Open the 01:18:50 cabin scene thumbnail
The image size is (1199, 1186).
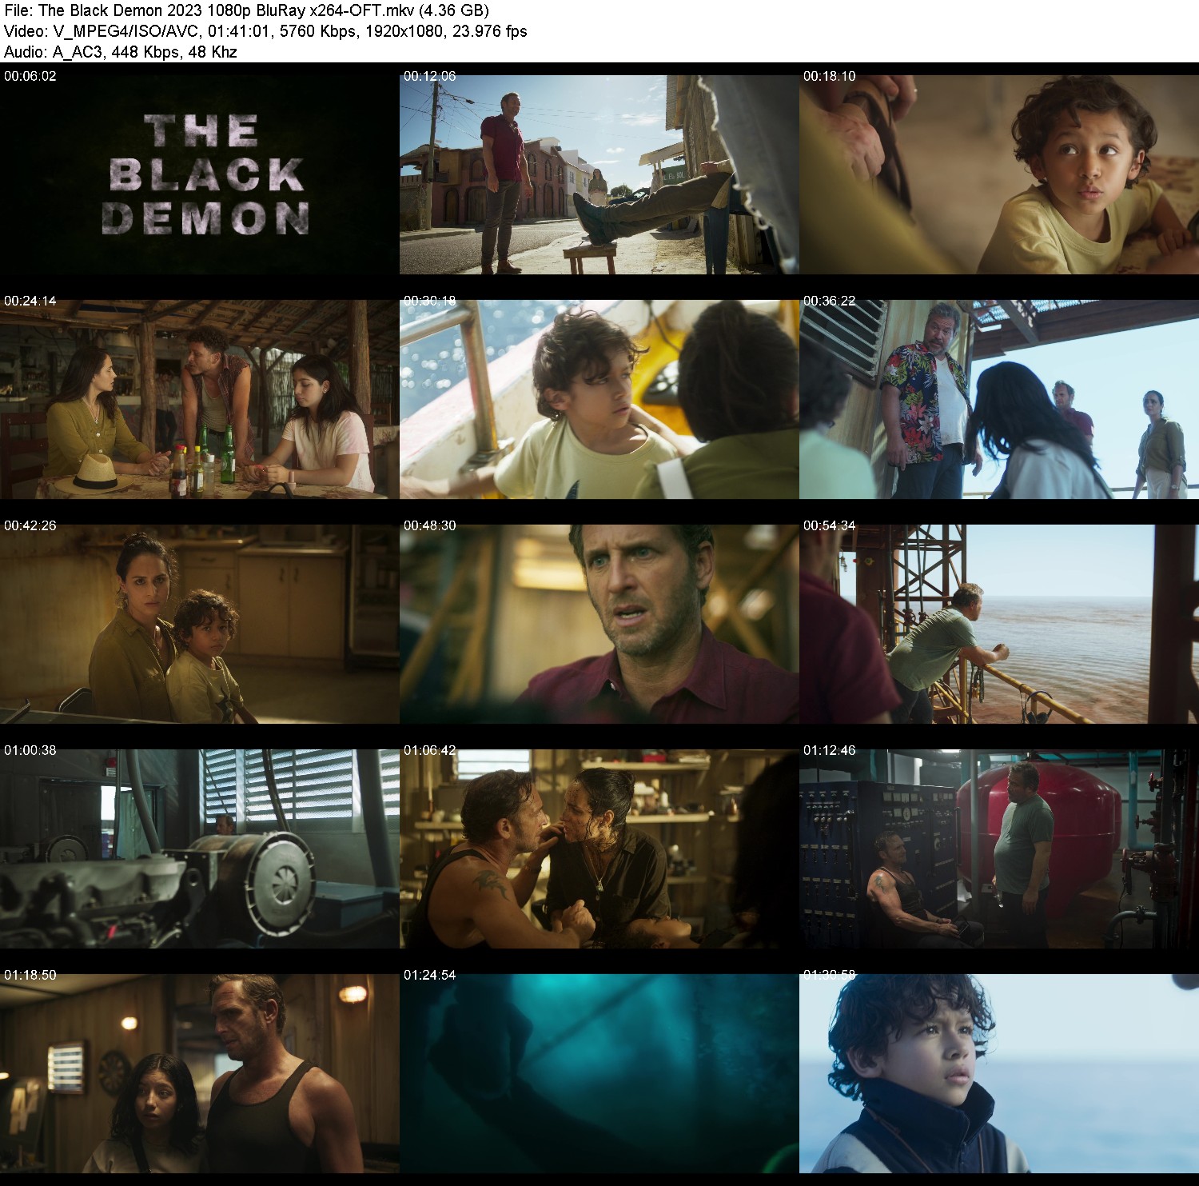pos(200,1074)
